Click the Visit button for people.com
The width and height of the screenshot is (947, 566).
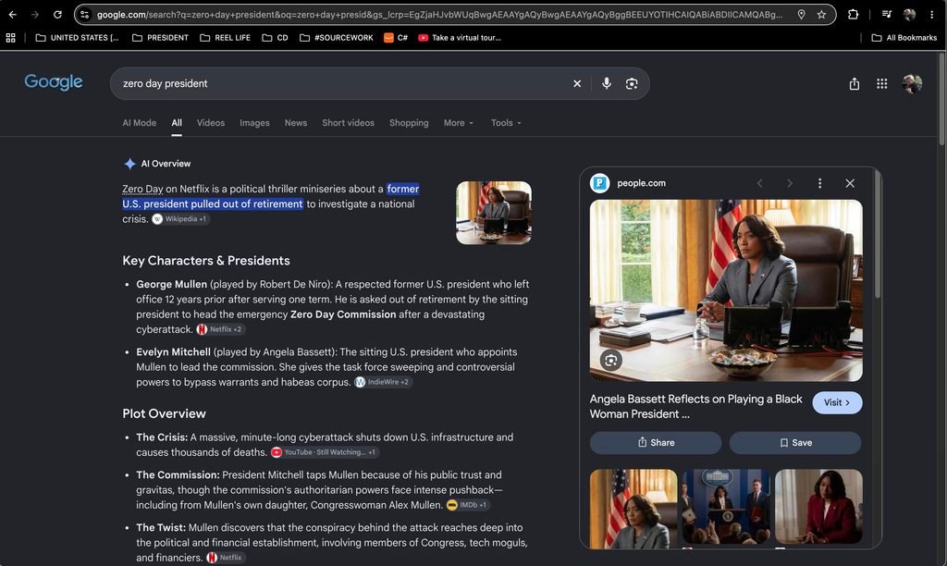point(837,403)
